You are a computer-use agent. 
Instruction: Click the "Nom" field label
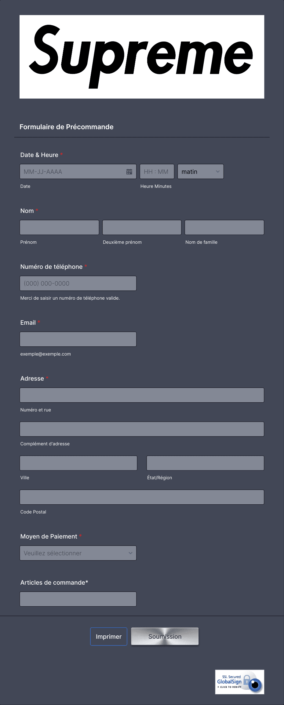coord(27,211)
